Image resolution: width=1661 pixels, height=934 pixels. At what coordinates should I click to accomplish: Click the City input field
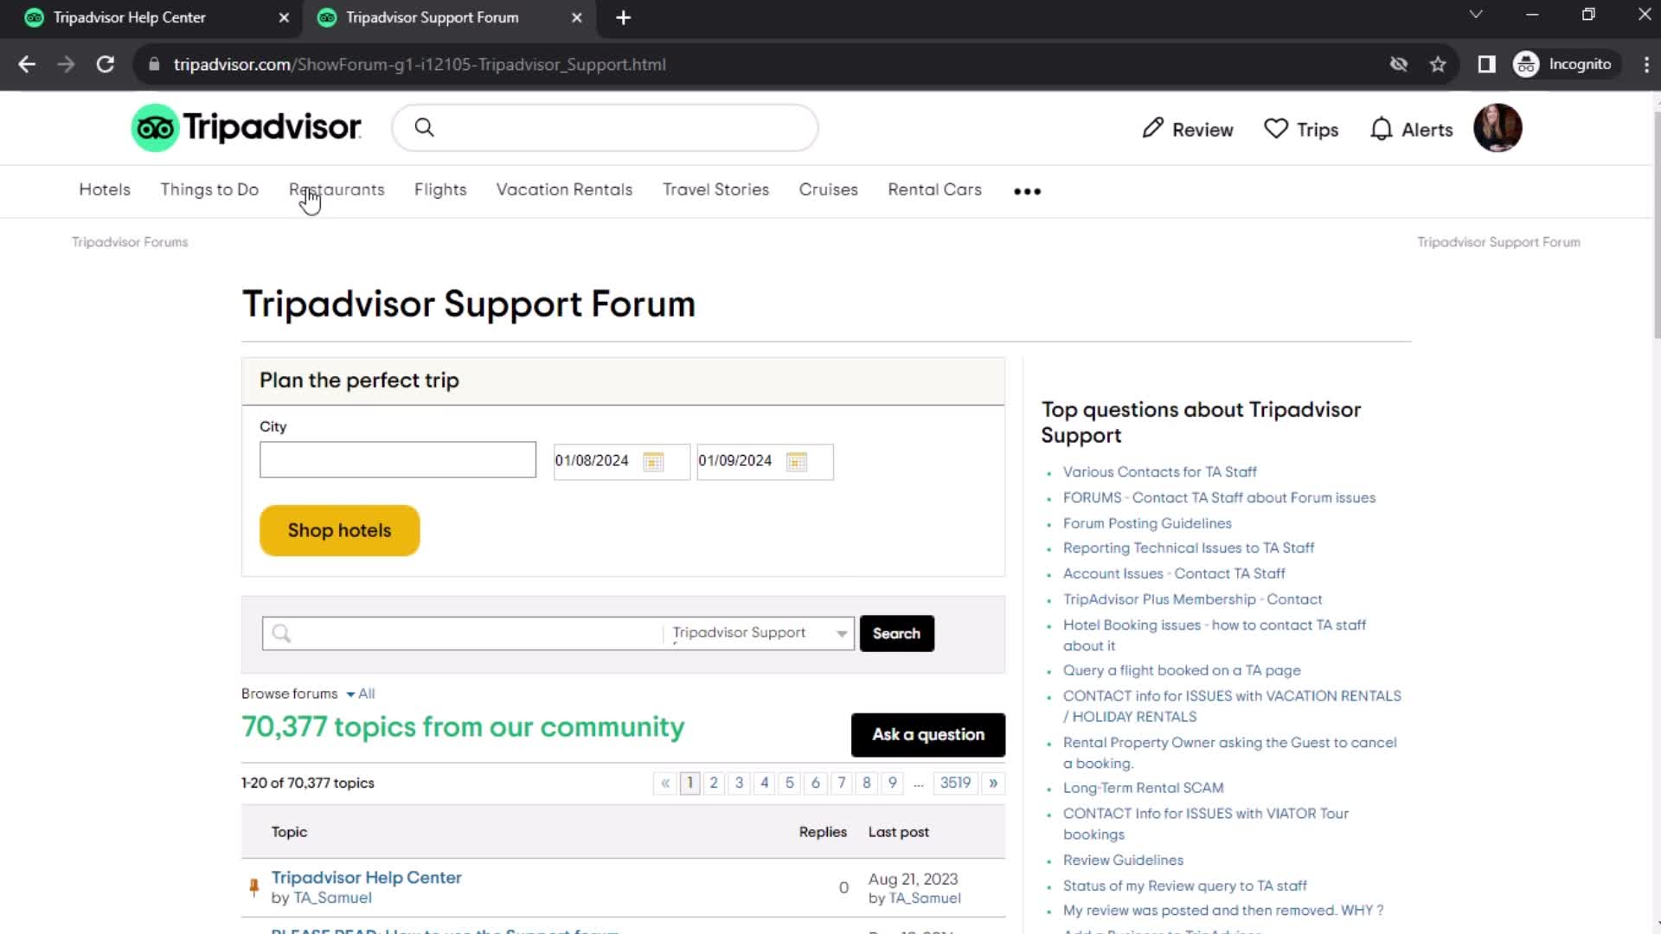397,459
